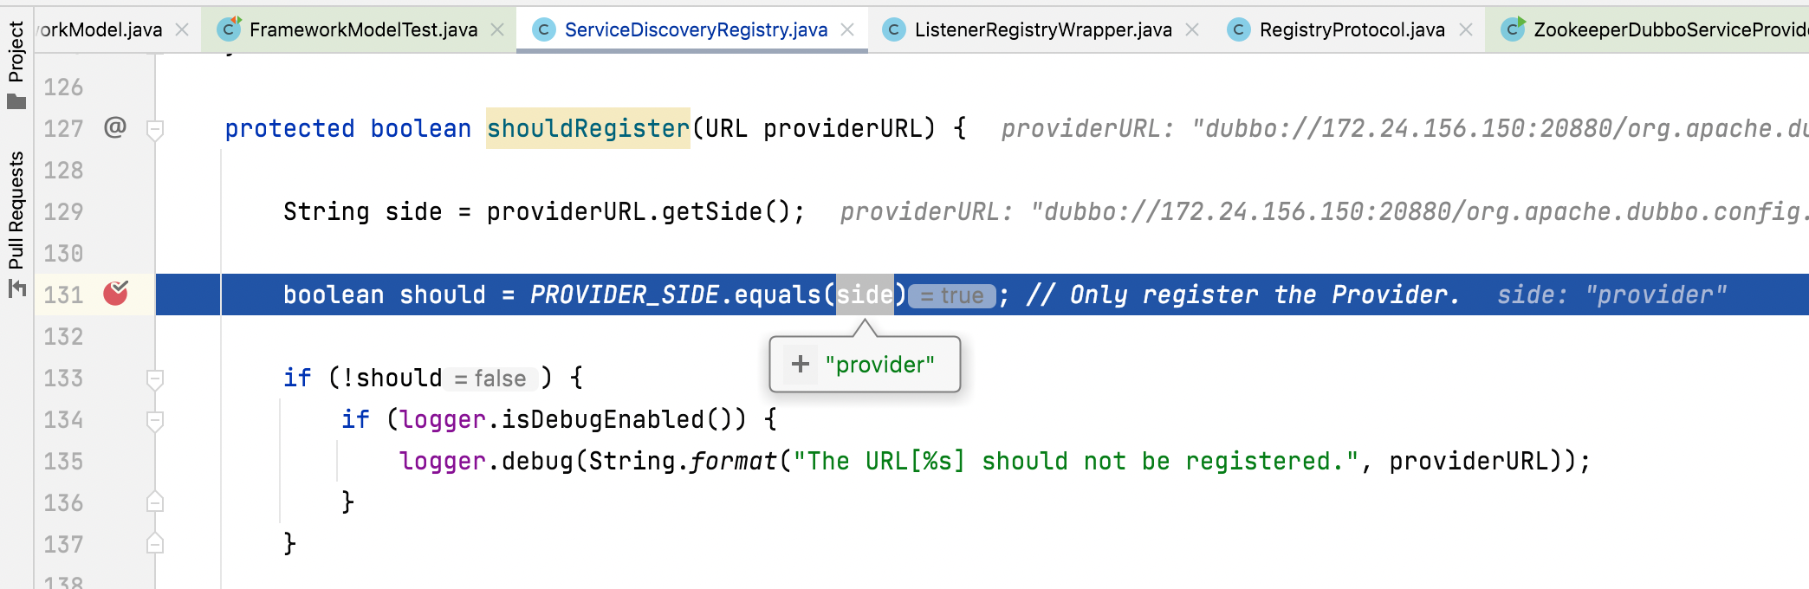1809x589 pixels.
Task: Click the @ gutter icon on line 127
Action: [x=115, y=127]
